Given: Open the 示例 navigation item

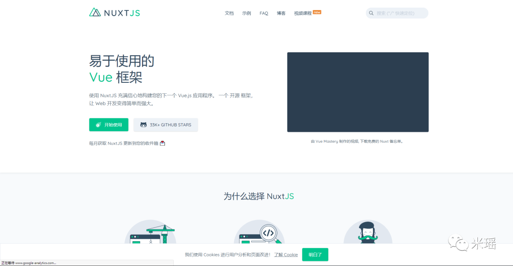Looking at the screenshot, I should 247,13.
